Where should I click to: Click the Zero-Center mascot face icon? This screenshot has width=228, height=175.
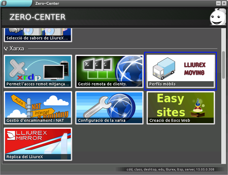click(x=217, y=17)
